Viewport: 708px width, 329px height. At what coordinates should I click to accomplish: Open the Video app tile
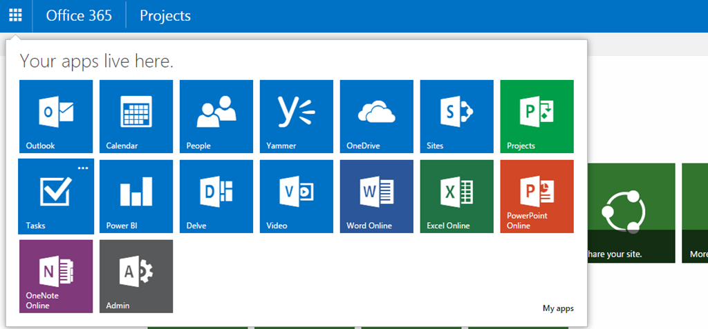pos(296,197)
